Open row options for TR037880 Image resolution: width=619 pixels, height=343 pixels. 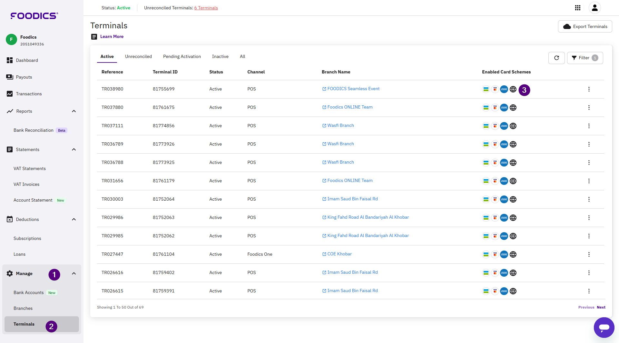click(589, 108)
